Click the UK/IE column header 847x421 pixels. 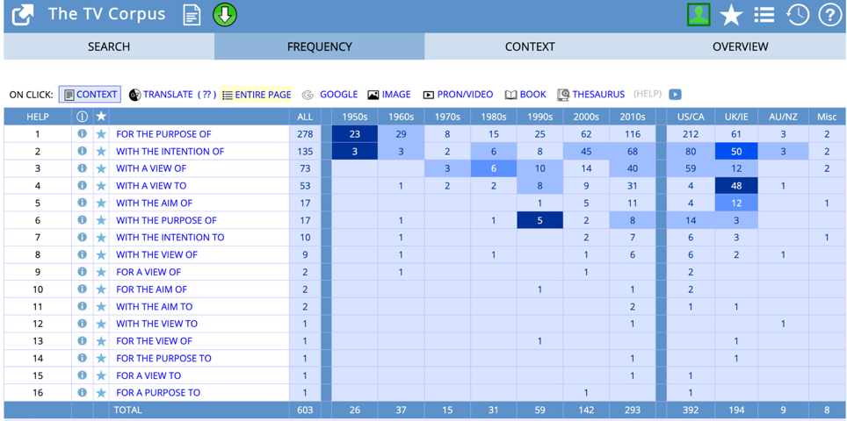pos(736,117)
